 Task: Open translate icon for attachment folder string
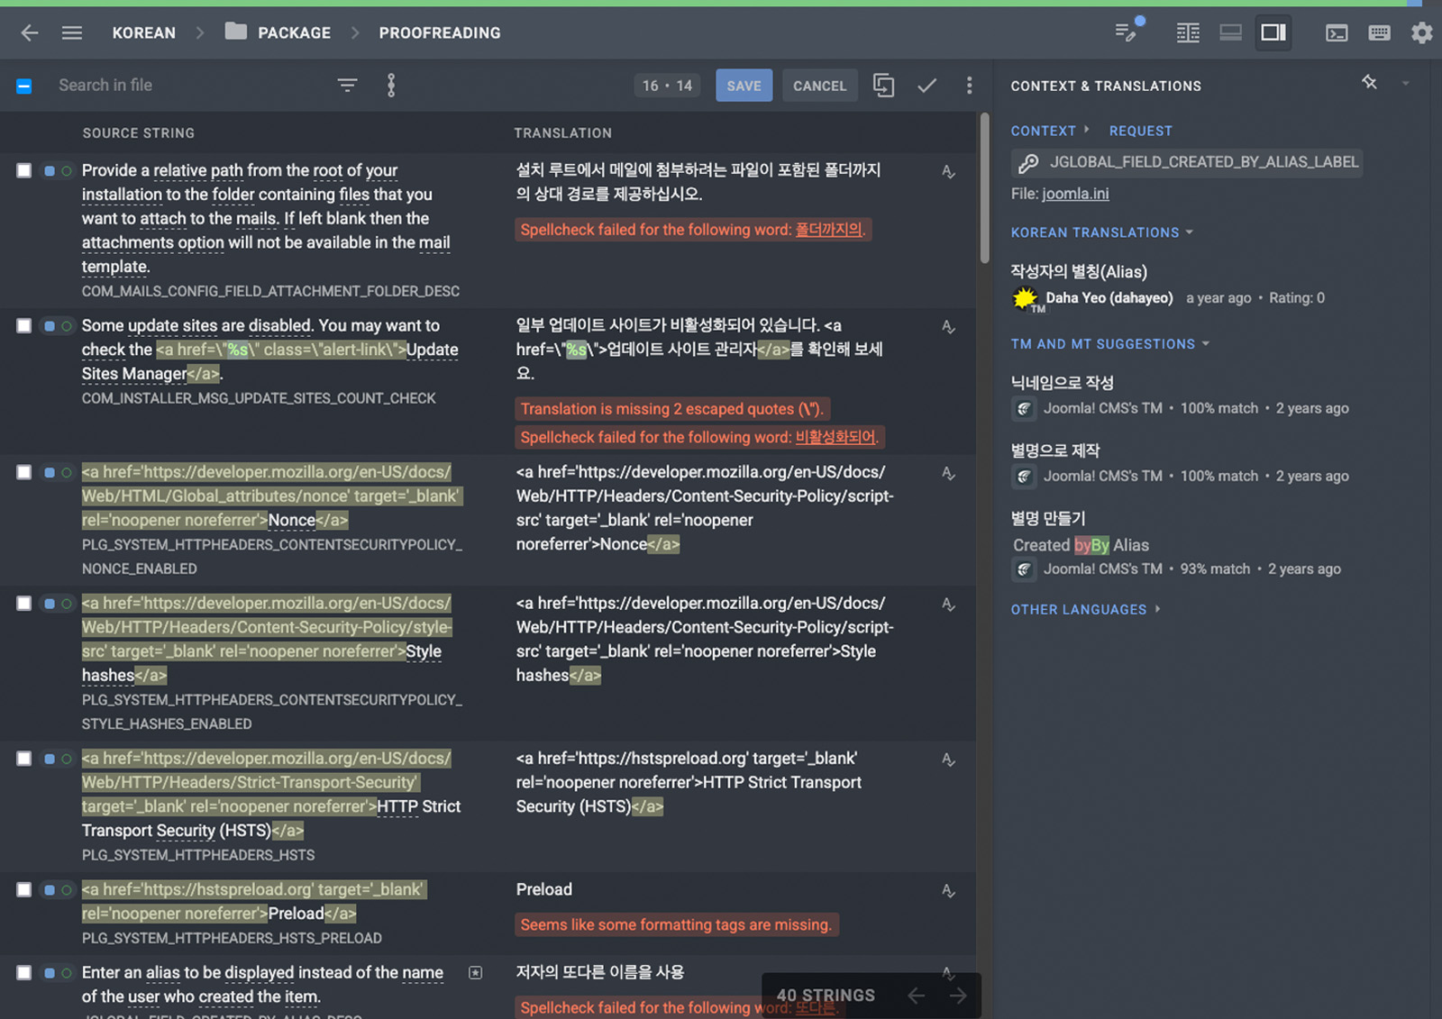(x=948, y=171)
